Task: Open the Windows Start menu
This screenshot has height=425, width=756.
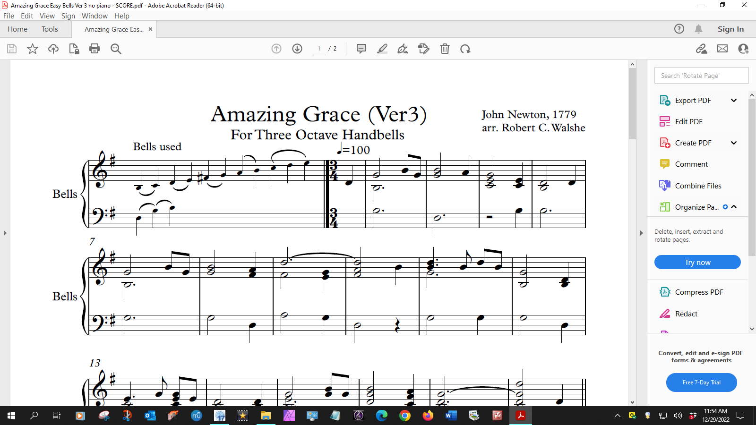Action: coord(11,416)
